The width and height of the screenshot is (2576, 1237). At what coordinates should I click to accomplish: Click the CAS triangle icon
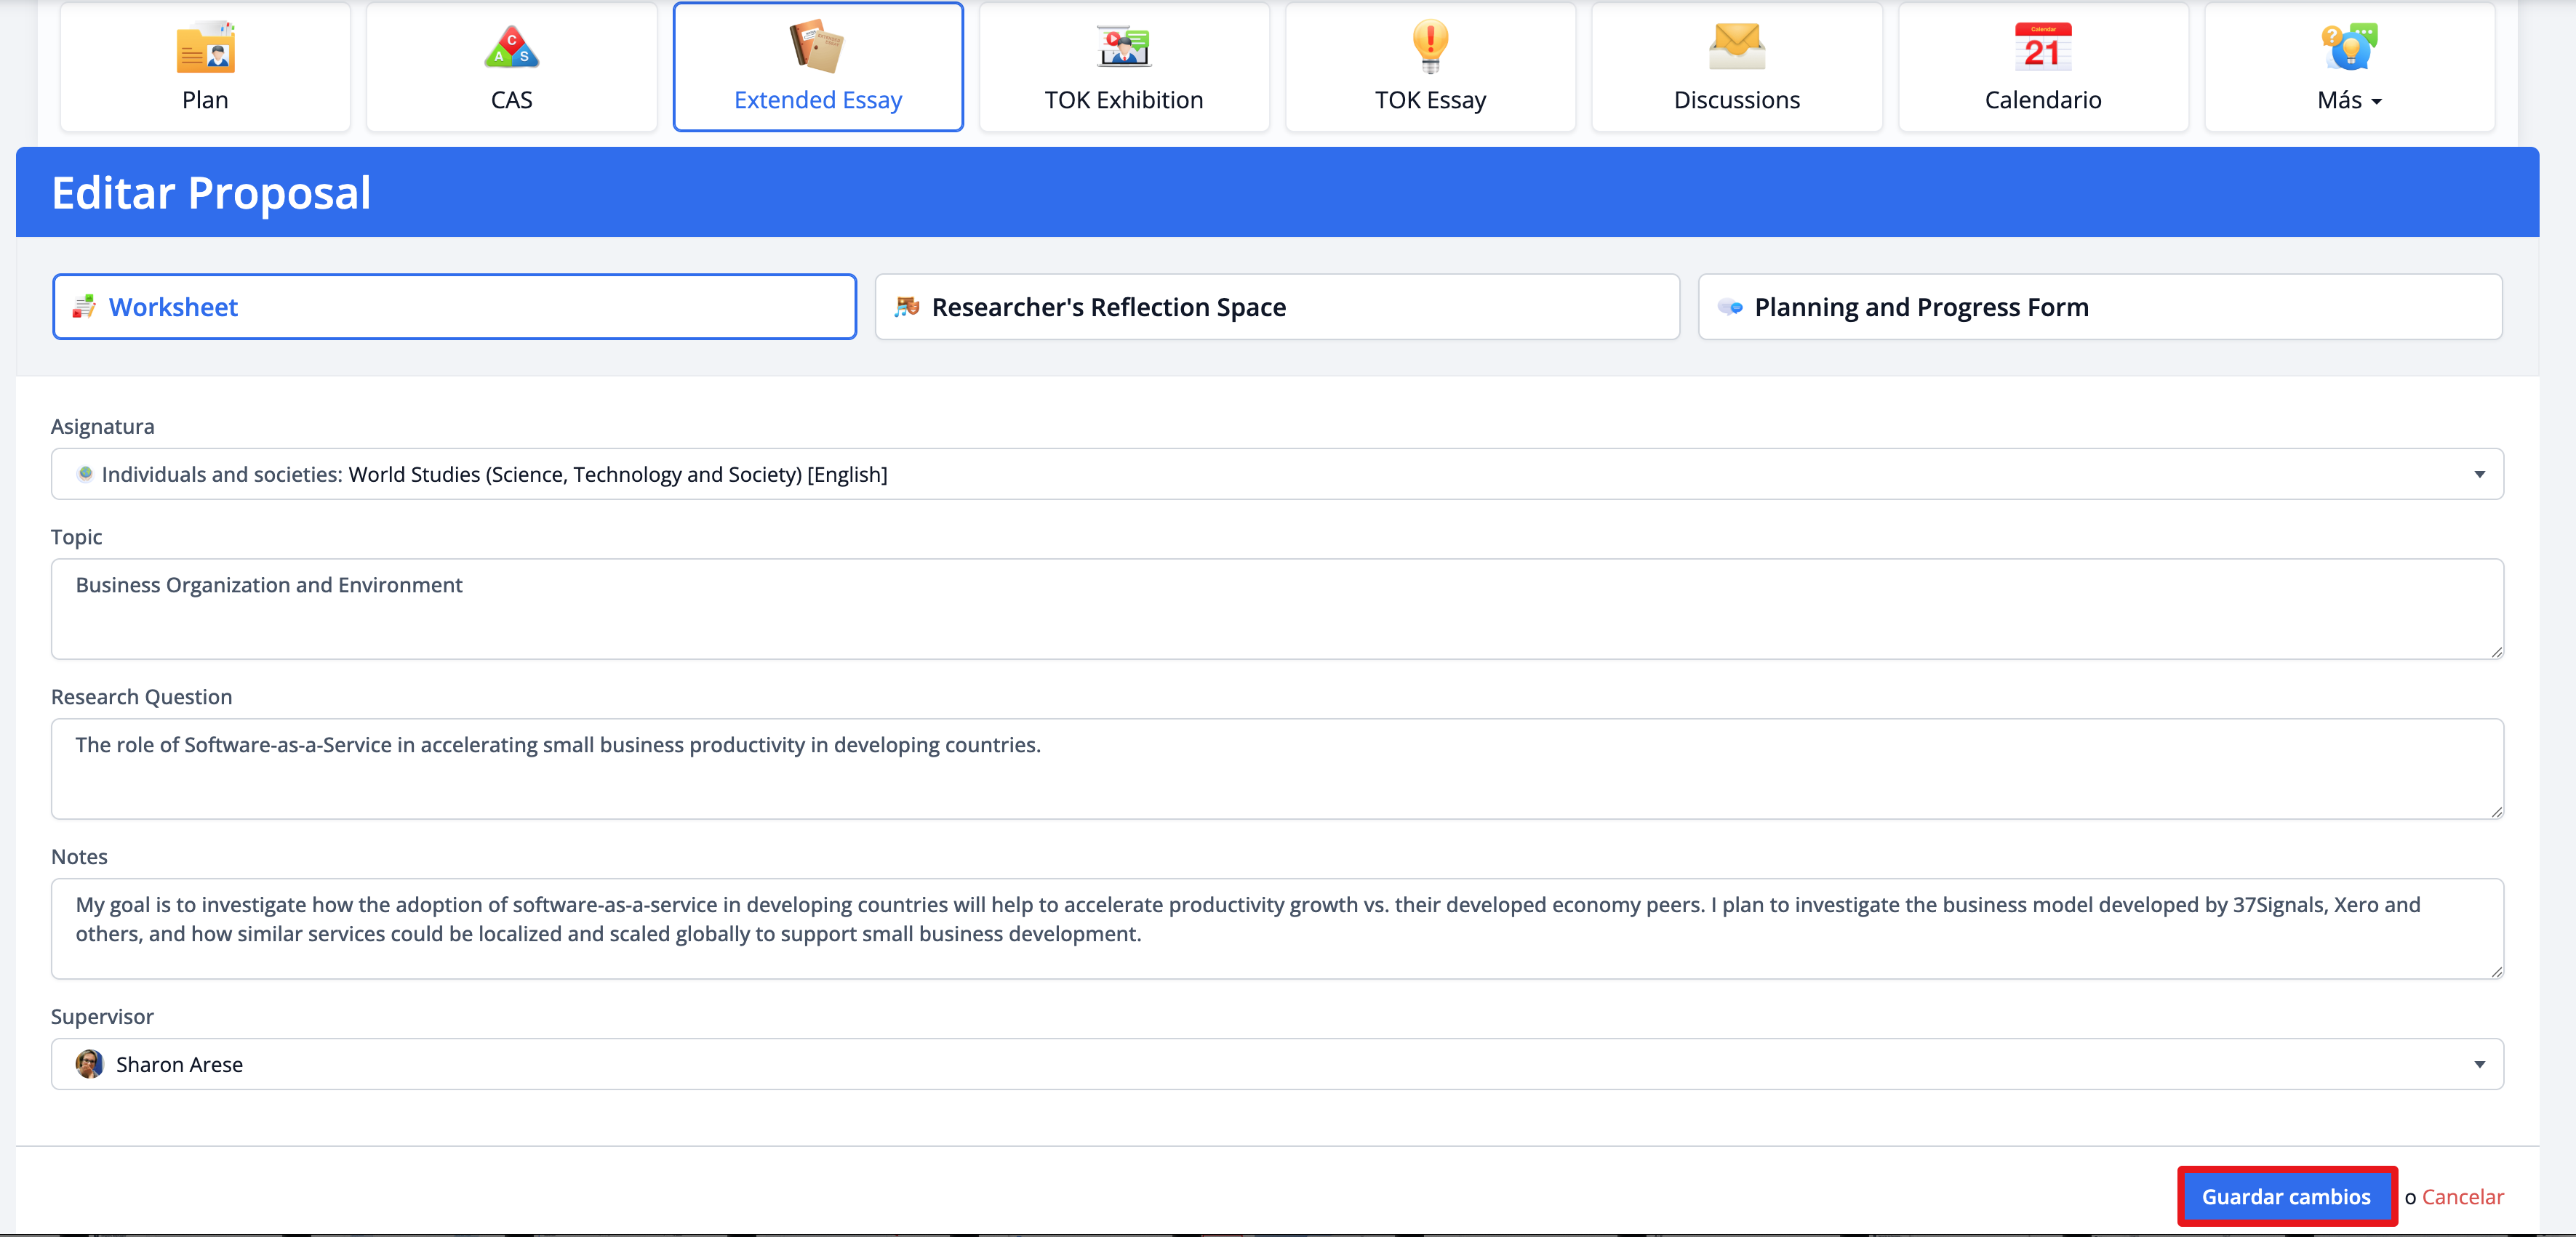[x=511, y=48]
